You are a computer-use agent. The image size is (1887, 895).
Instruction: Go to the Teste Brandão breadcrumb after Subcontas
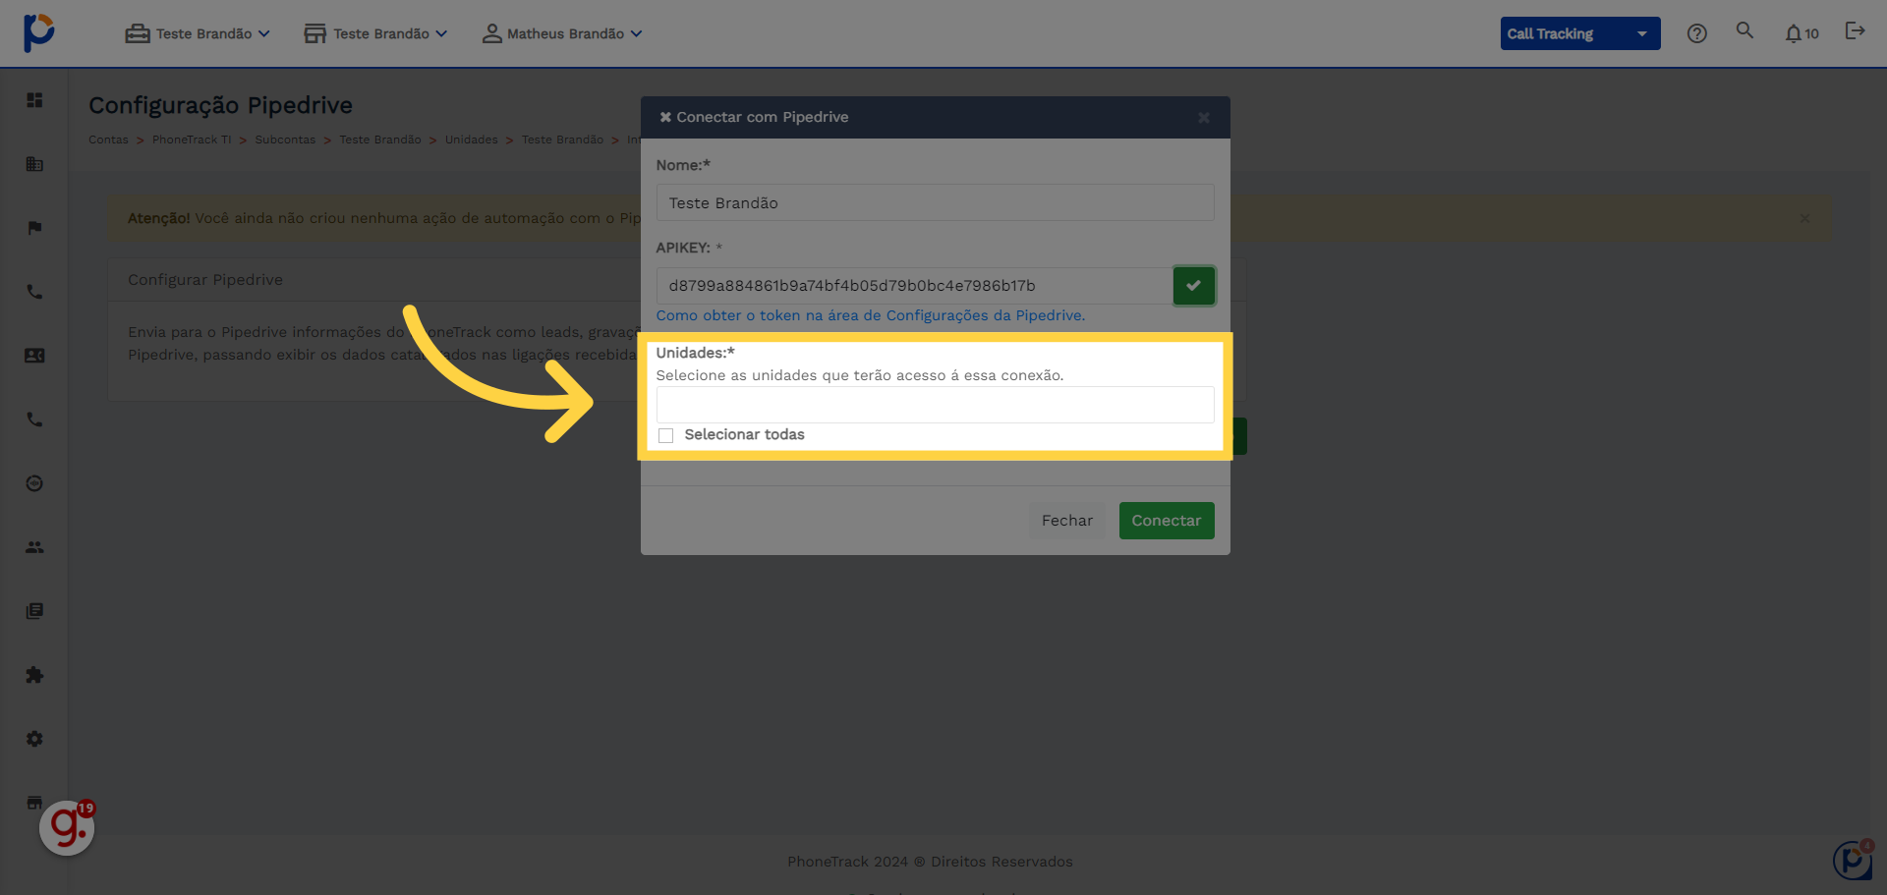click(380, 140)
